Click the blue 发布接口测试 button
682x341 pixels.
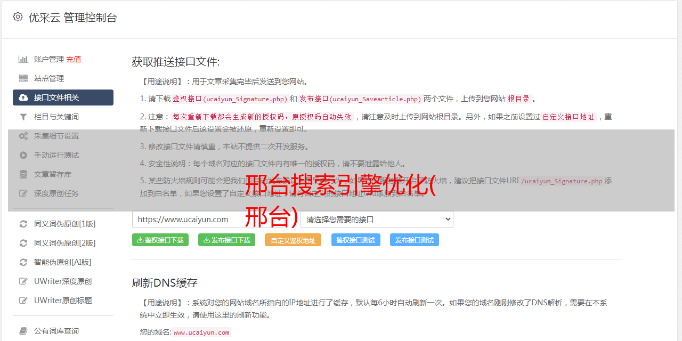pyautogui.click(x=415, y=240)
